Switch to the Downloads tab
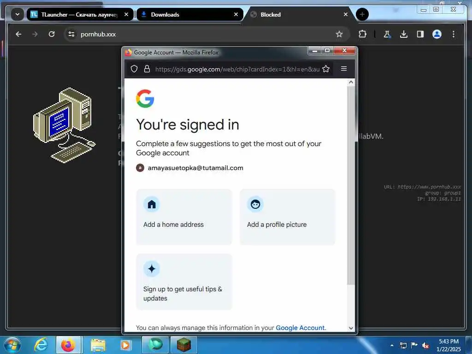The width and height of the screenshot is (472, 354). click(x=189, y=14)
